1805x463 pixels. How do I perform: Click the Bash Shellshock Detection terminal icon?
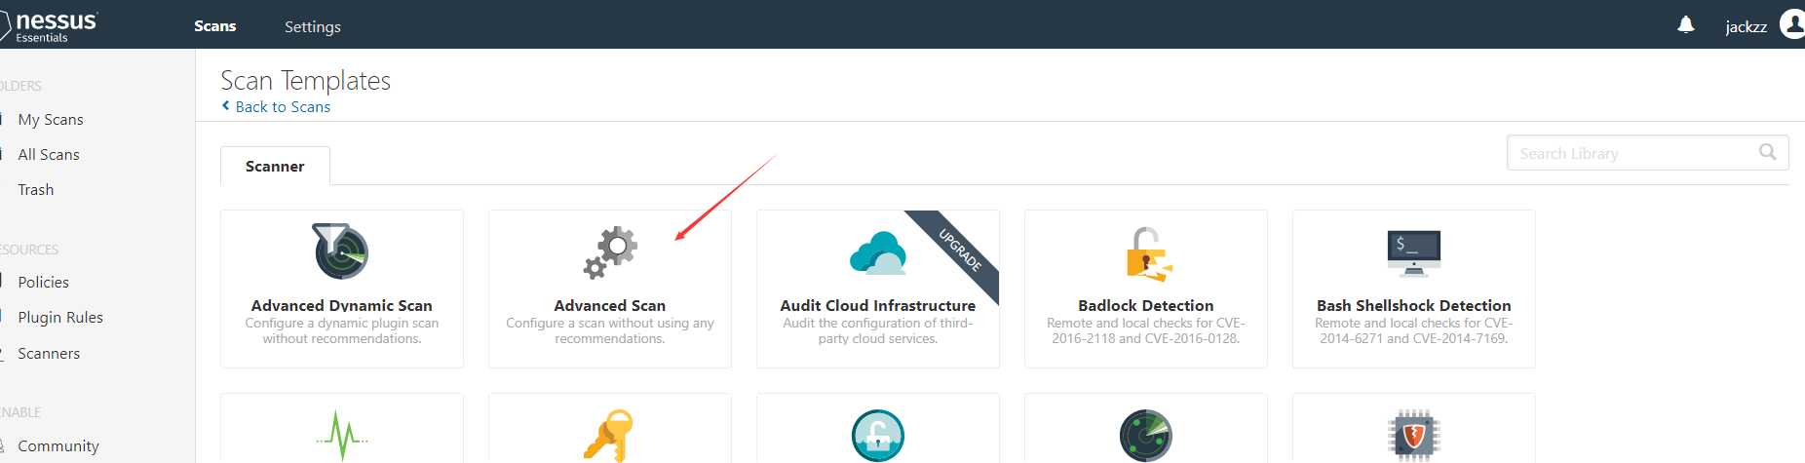click(1414, 252)
